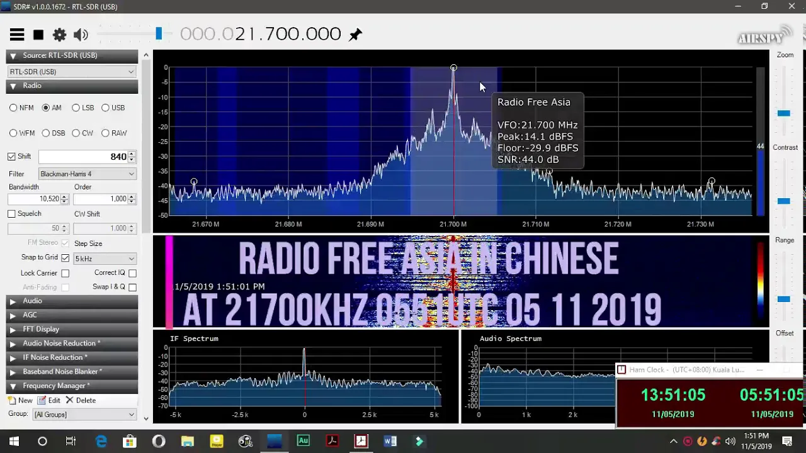Select LSB demodulation mode

(x=76, y=108)
